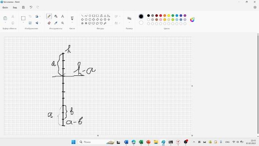Image resolution: width=259 pixels, height=146 pixels.
Task: Click the Crop image icon
Action: point(30,16)
